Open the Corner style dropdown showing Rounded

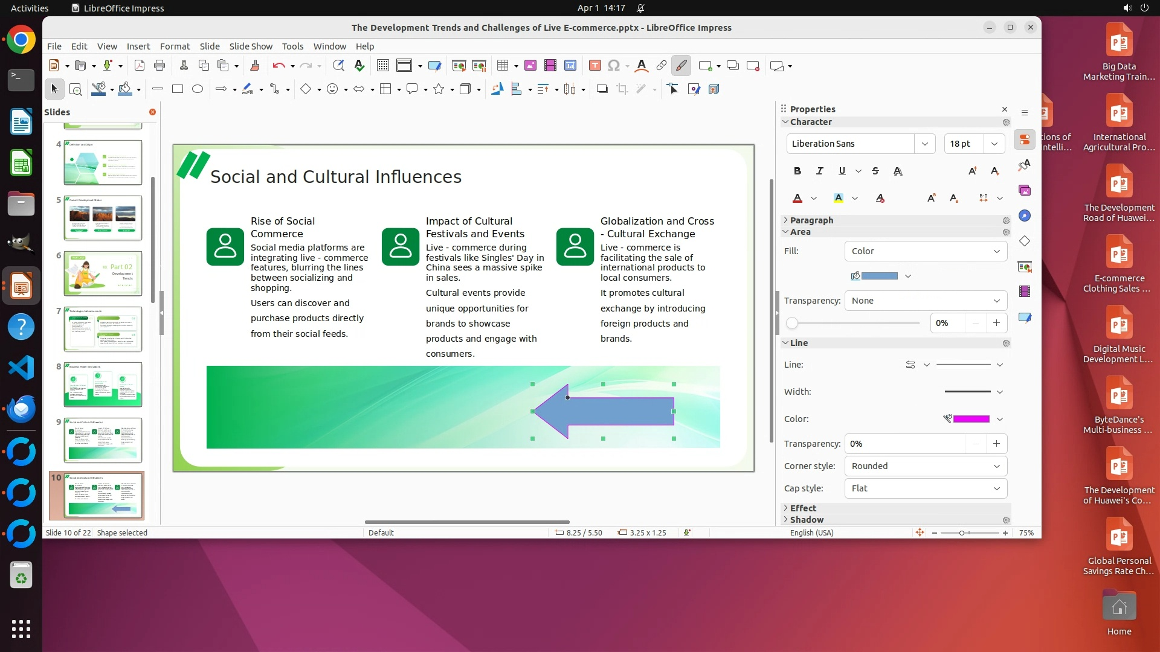925,466
